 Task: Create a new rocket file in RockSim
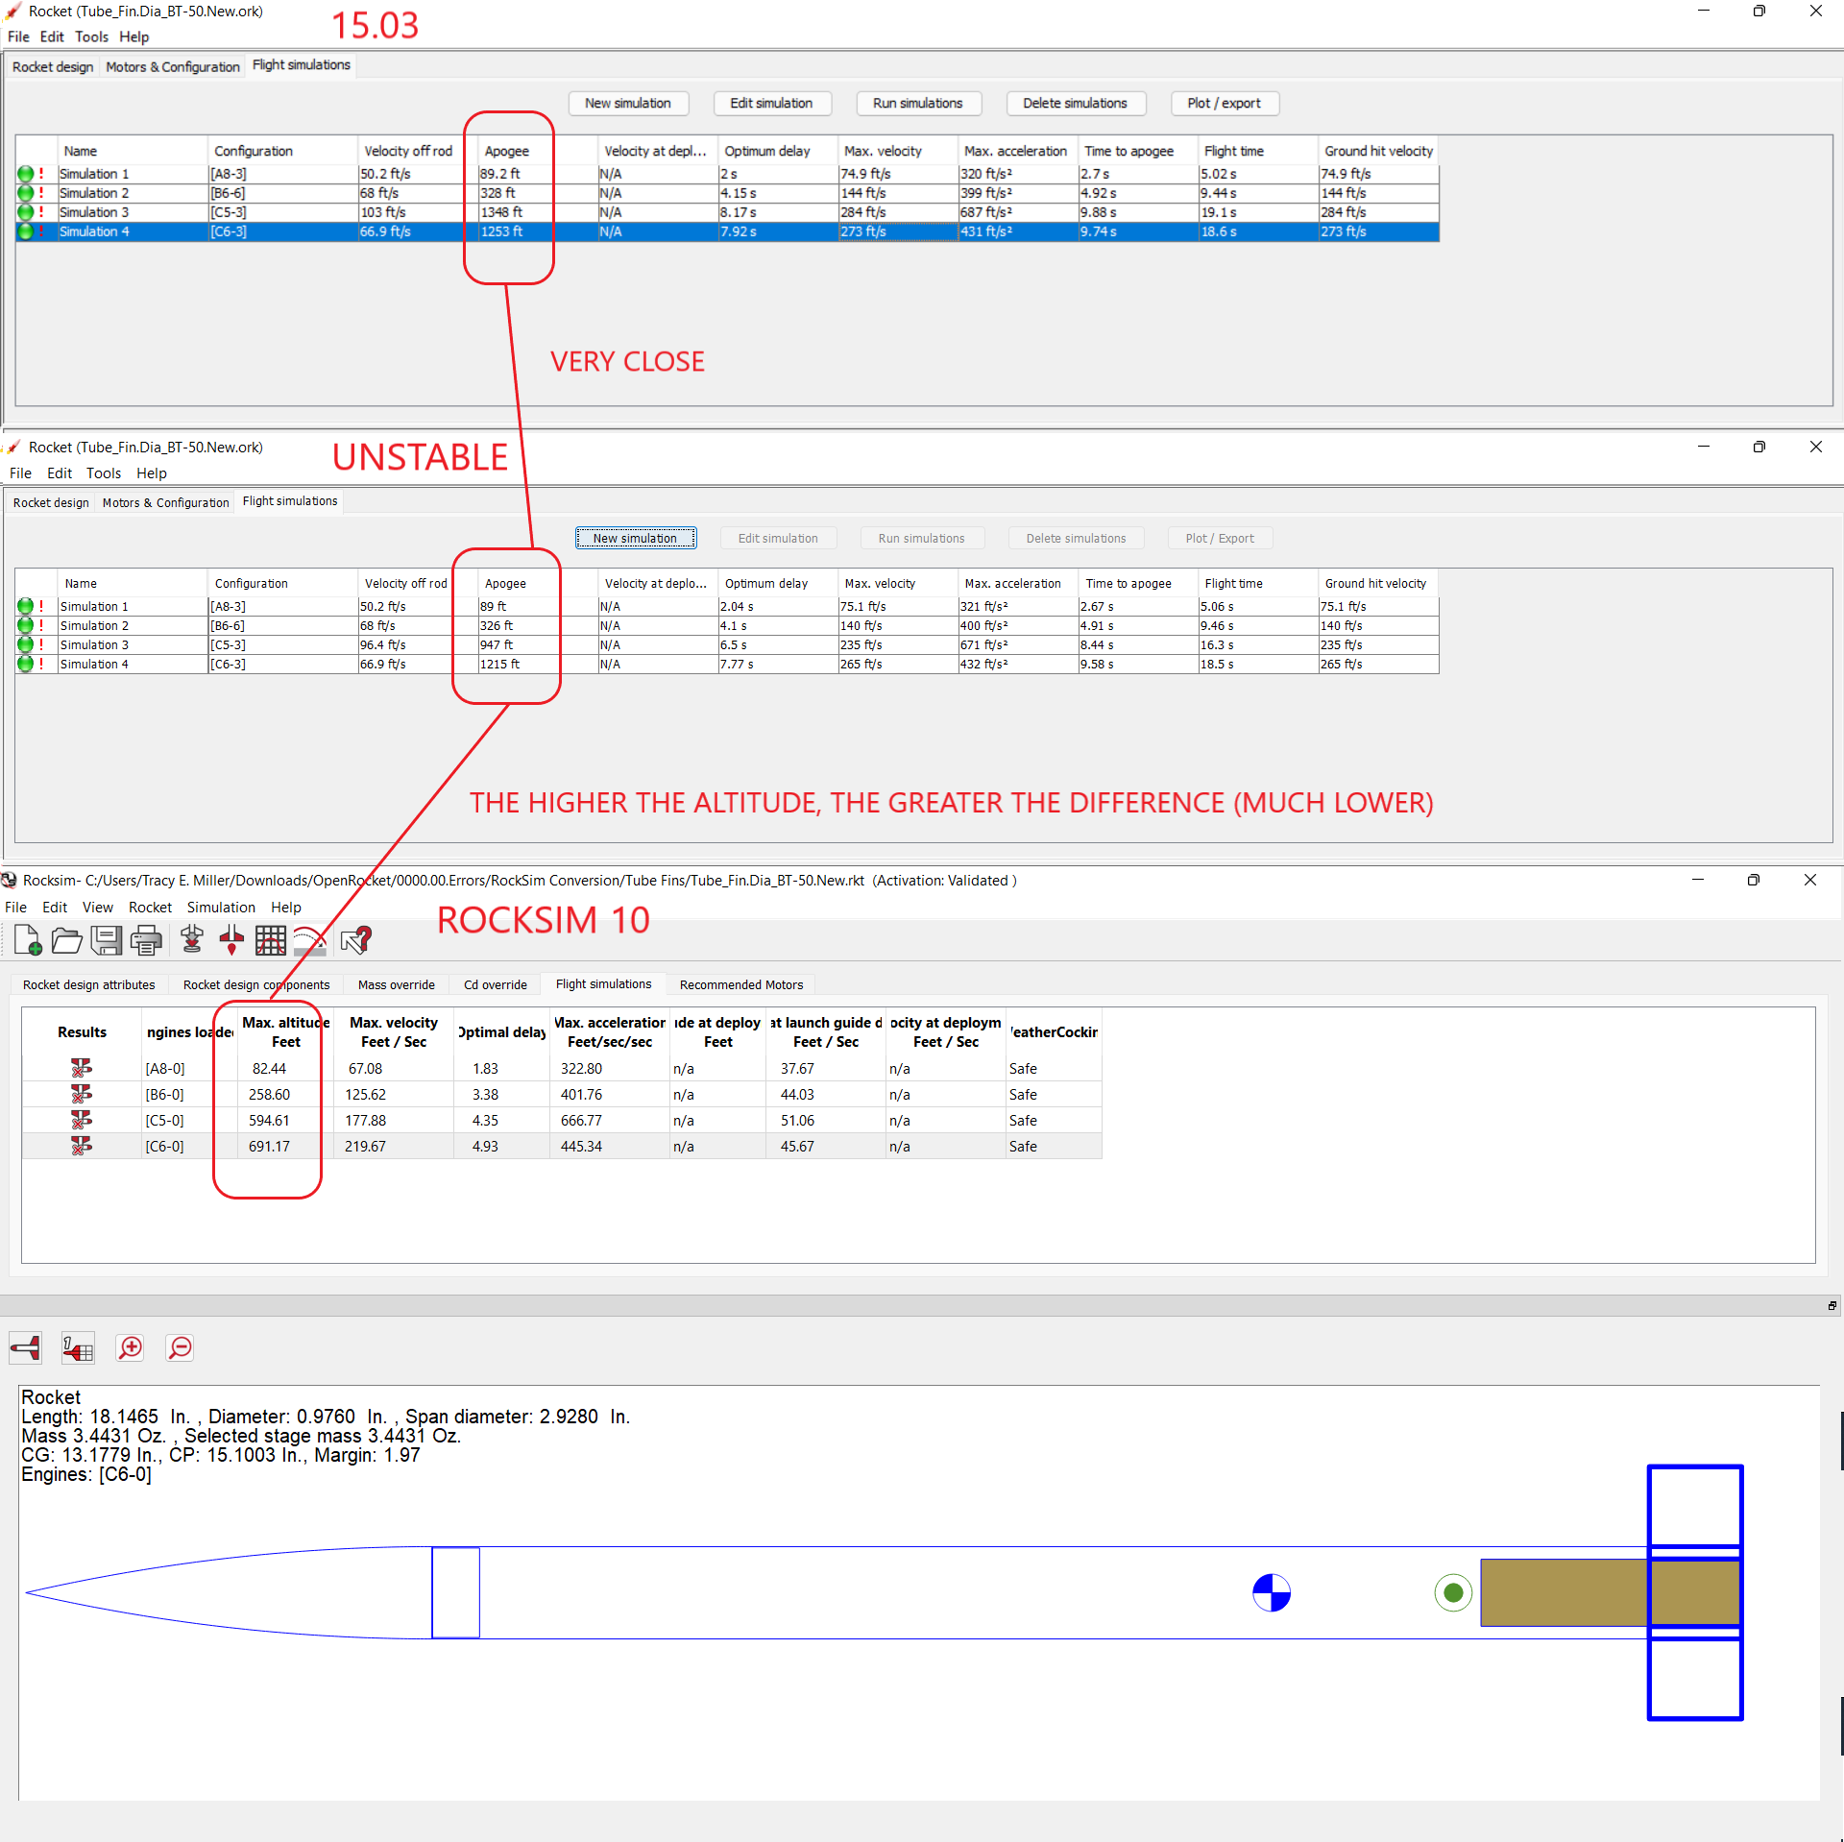(26, 939)
